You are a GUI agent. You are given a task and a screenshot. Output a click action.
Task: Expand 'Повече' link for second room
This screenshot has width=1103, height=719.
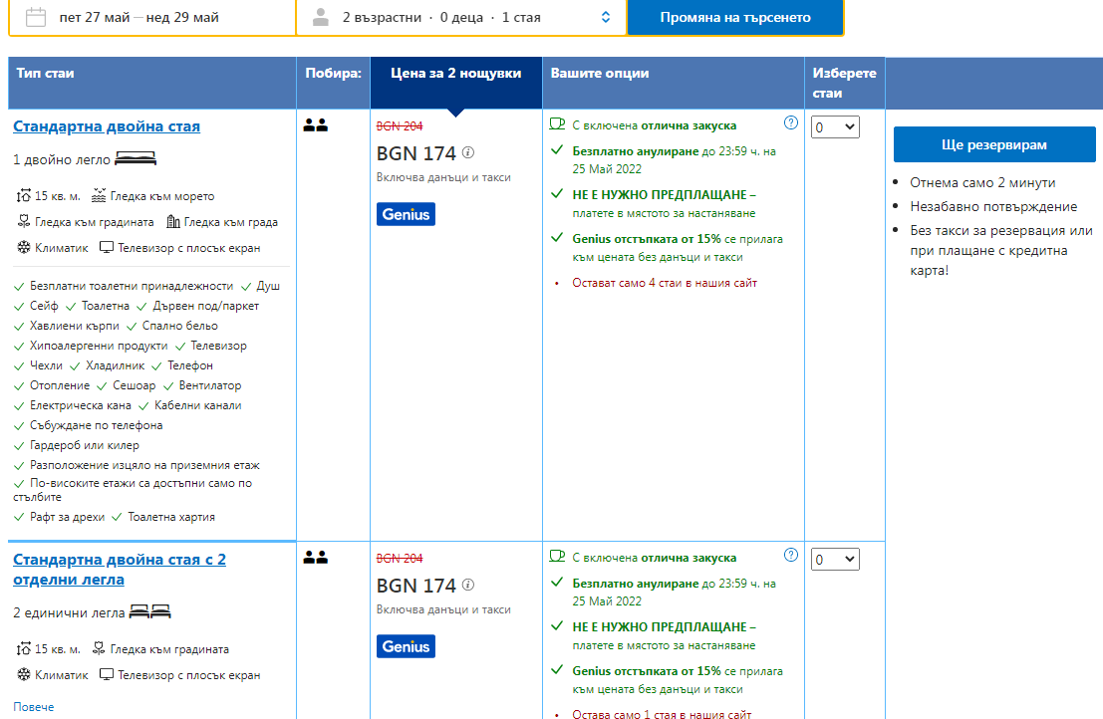tap(34, 707)
